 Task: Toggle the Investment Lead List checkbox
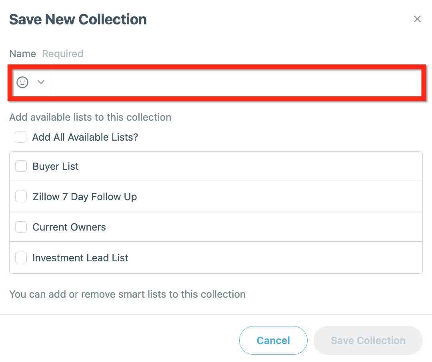tap(21, 258)
